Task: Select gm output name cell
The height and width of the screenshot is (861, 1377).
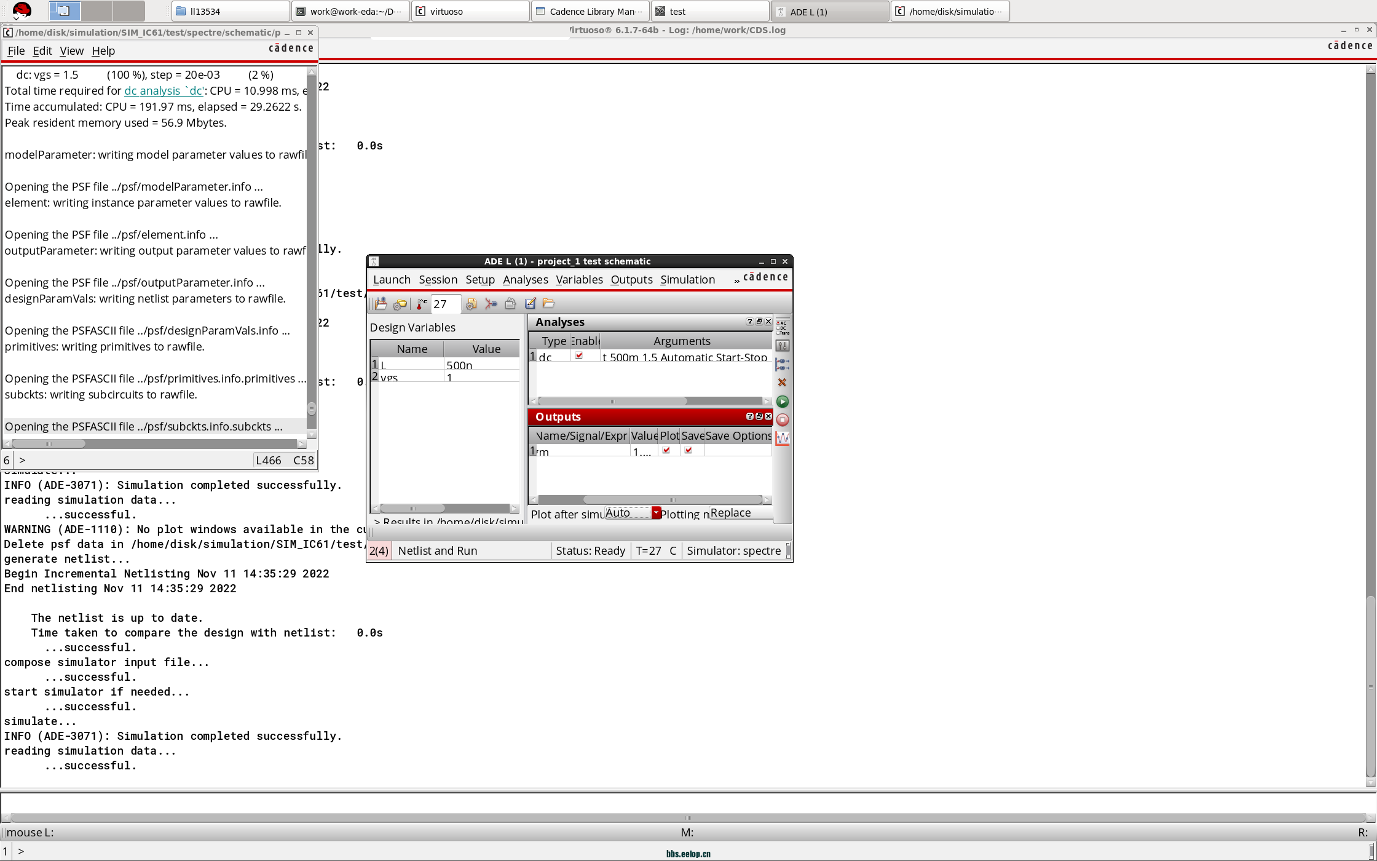Action: 583,451
